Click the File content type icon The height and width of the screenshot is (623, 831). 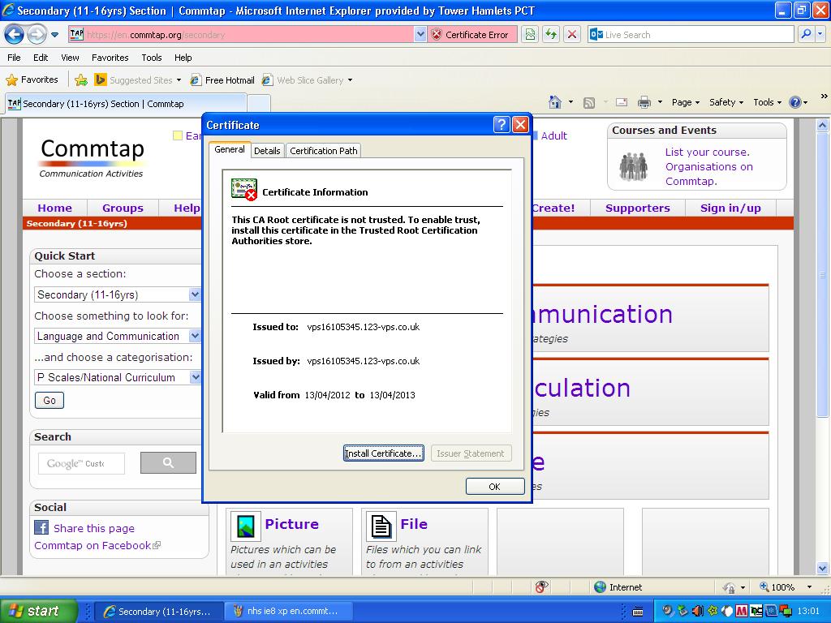click(x=381, y=526)
